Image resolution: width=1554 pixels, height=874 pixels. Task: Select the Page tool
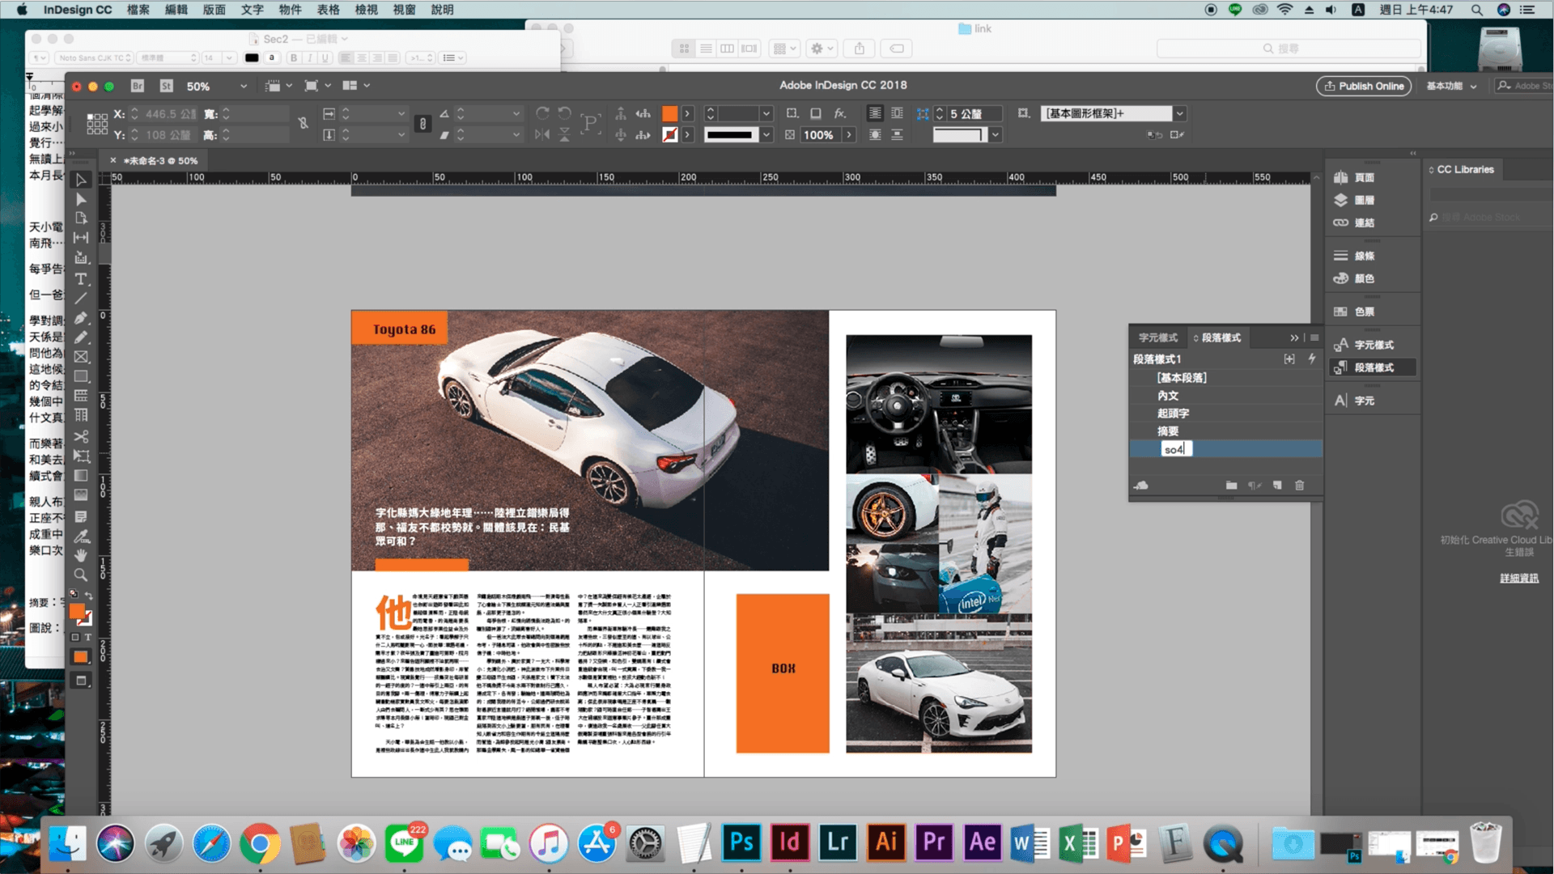(x=81, y=218)
